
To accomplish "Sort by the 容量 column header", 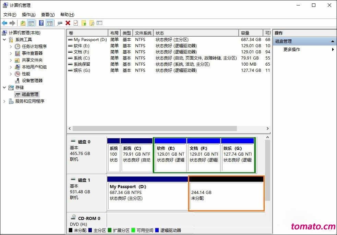I will pyautogui.click(x=251, y=33).
